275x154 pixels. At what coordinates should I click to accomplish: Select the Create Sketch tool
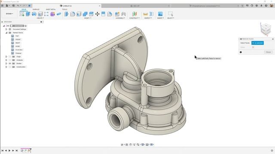pyautogui.click(x=22, y=14)
